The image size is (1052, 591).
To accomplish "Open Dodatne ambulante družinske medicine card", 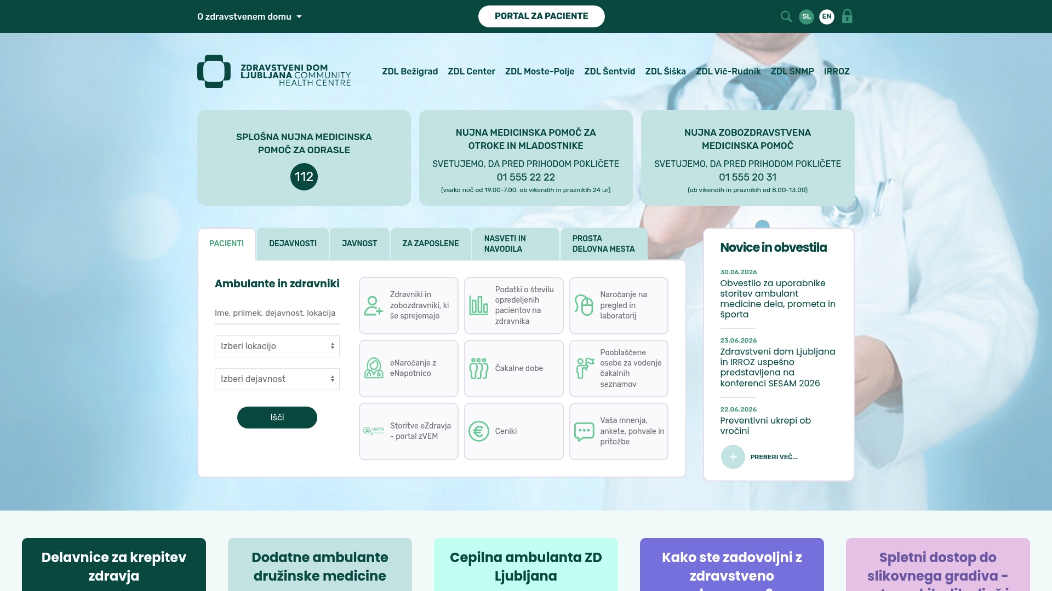I will tap(320, 564).
